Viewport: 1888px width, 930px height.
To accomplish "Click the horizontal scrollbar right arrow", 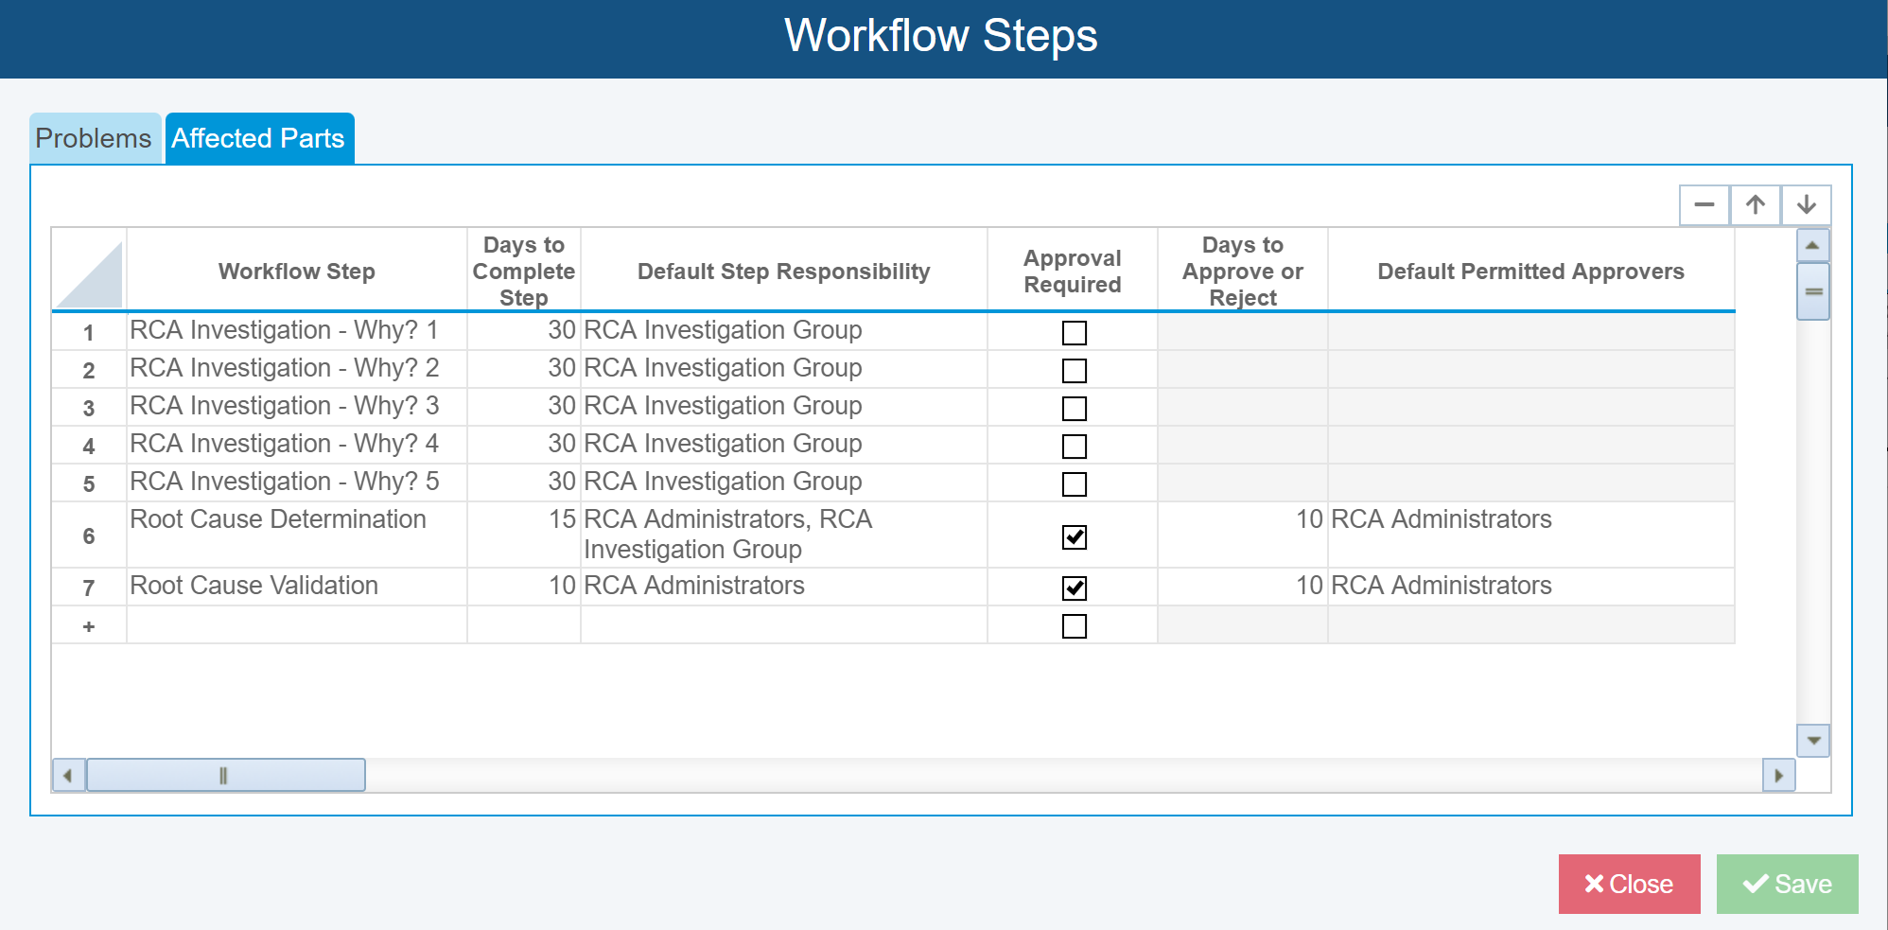I will [1779, 775].
